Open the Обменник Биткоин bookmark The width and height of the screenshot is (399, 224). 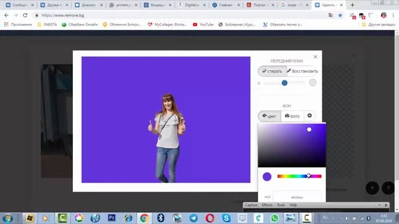click(122, 25)
